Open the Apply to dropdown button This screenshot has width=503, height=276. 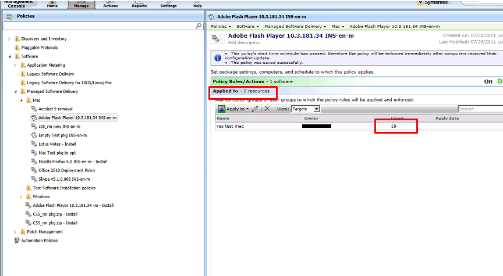point(233,109)
